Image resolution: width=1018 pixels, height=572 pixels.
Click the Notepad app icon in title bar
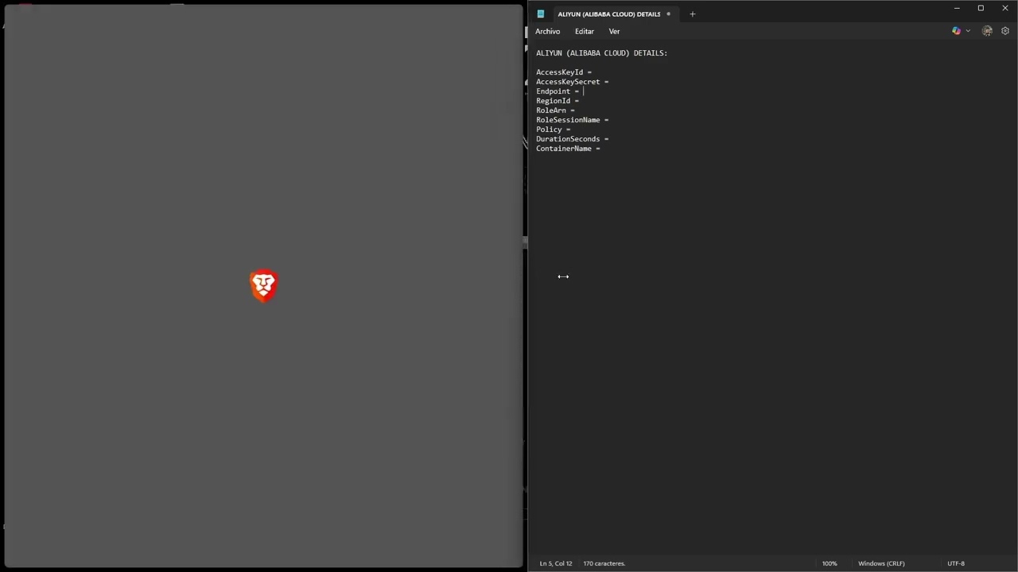[541, 14]
